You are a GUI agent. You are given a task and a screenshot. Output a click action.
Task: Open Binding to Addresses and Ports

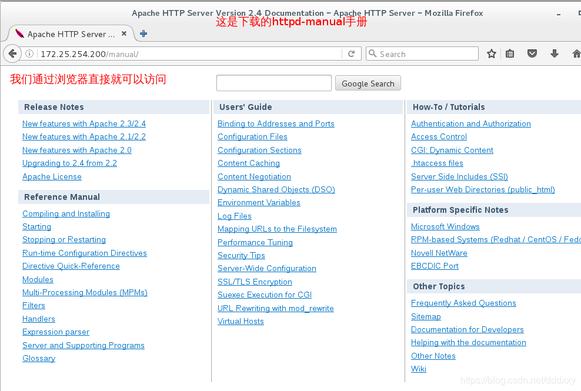click(x=276, y=123)
